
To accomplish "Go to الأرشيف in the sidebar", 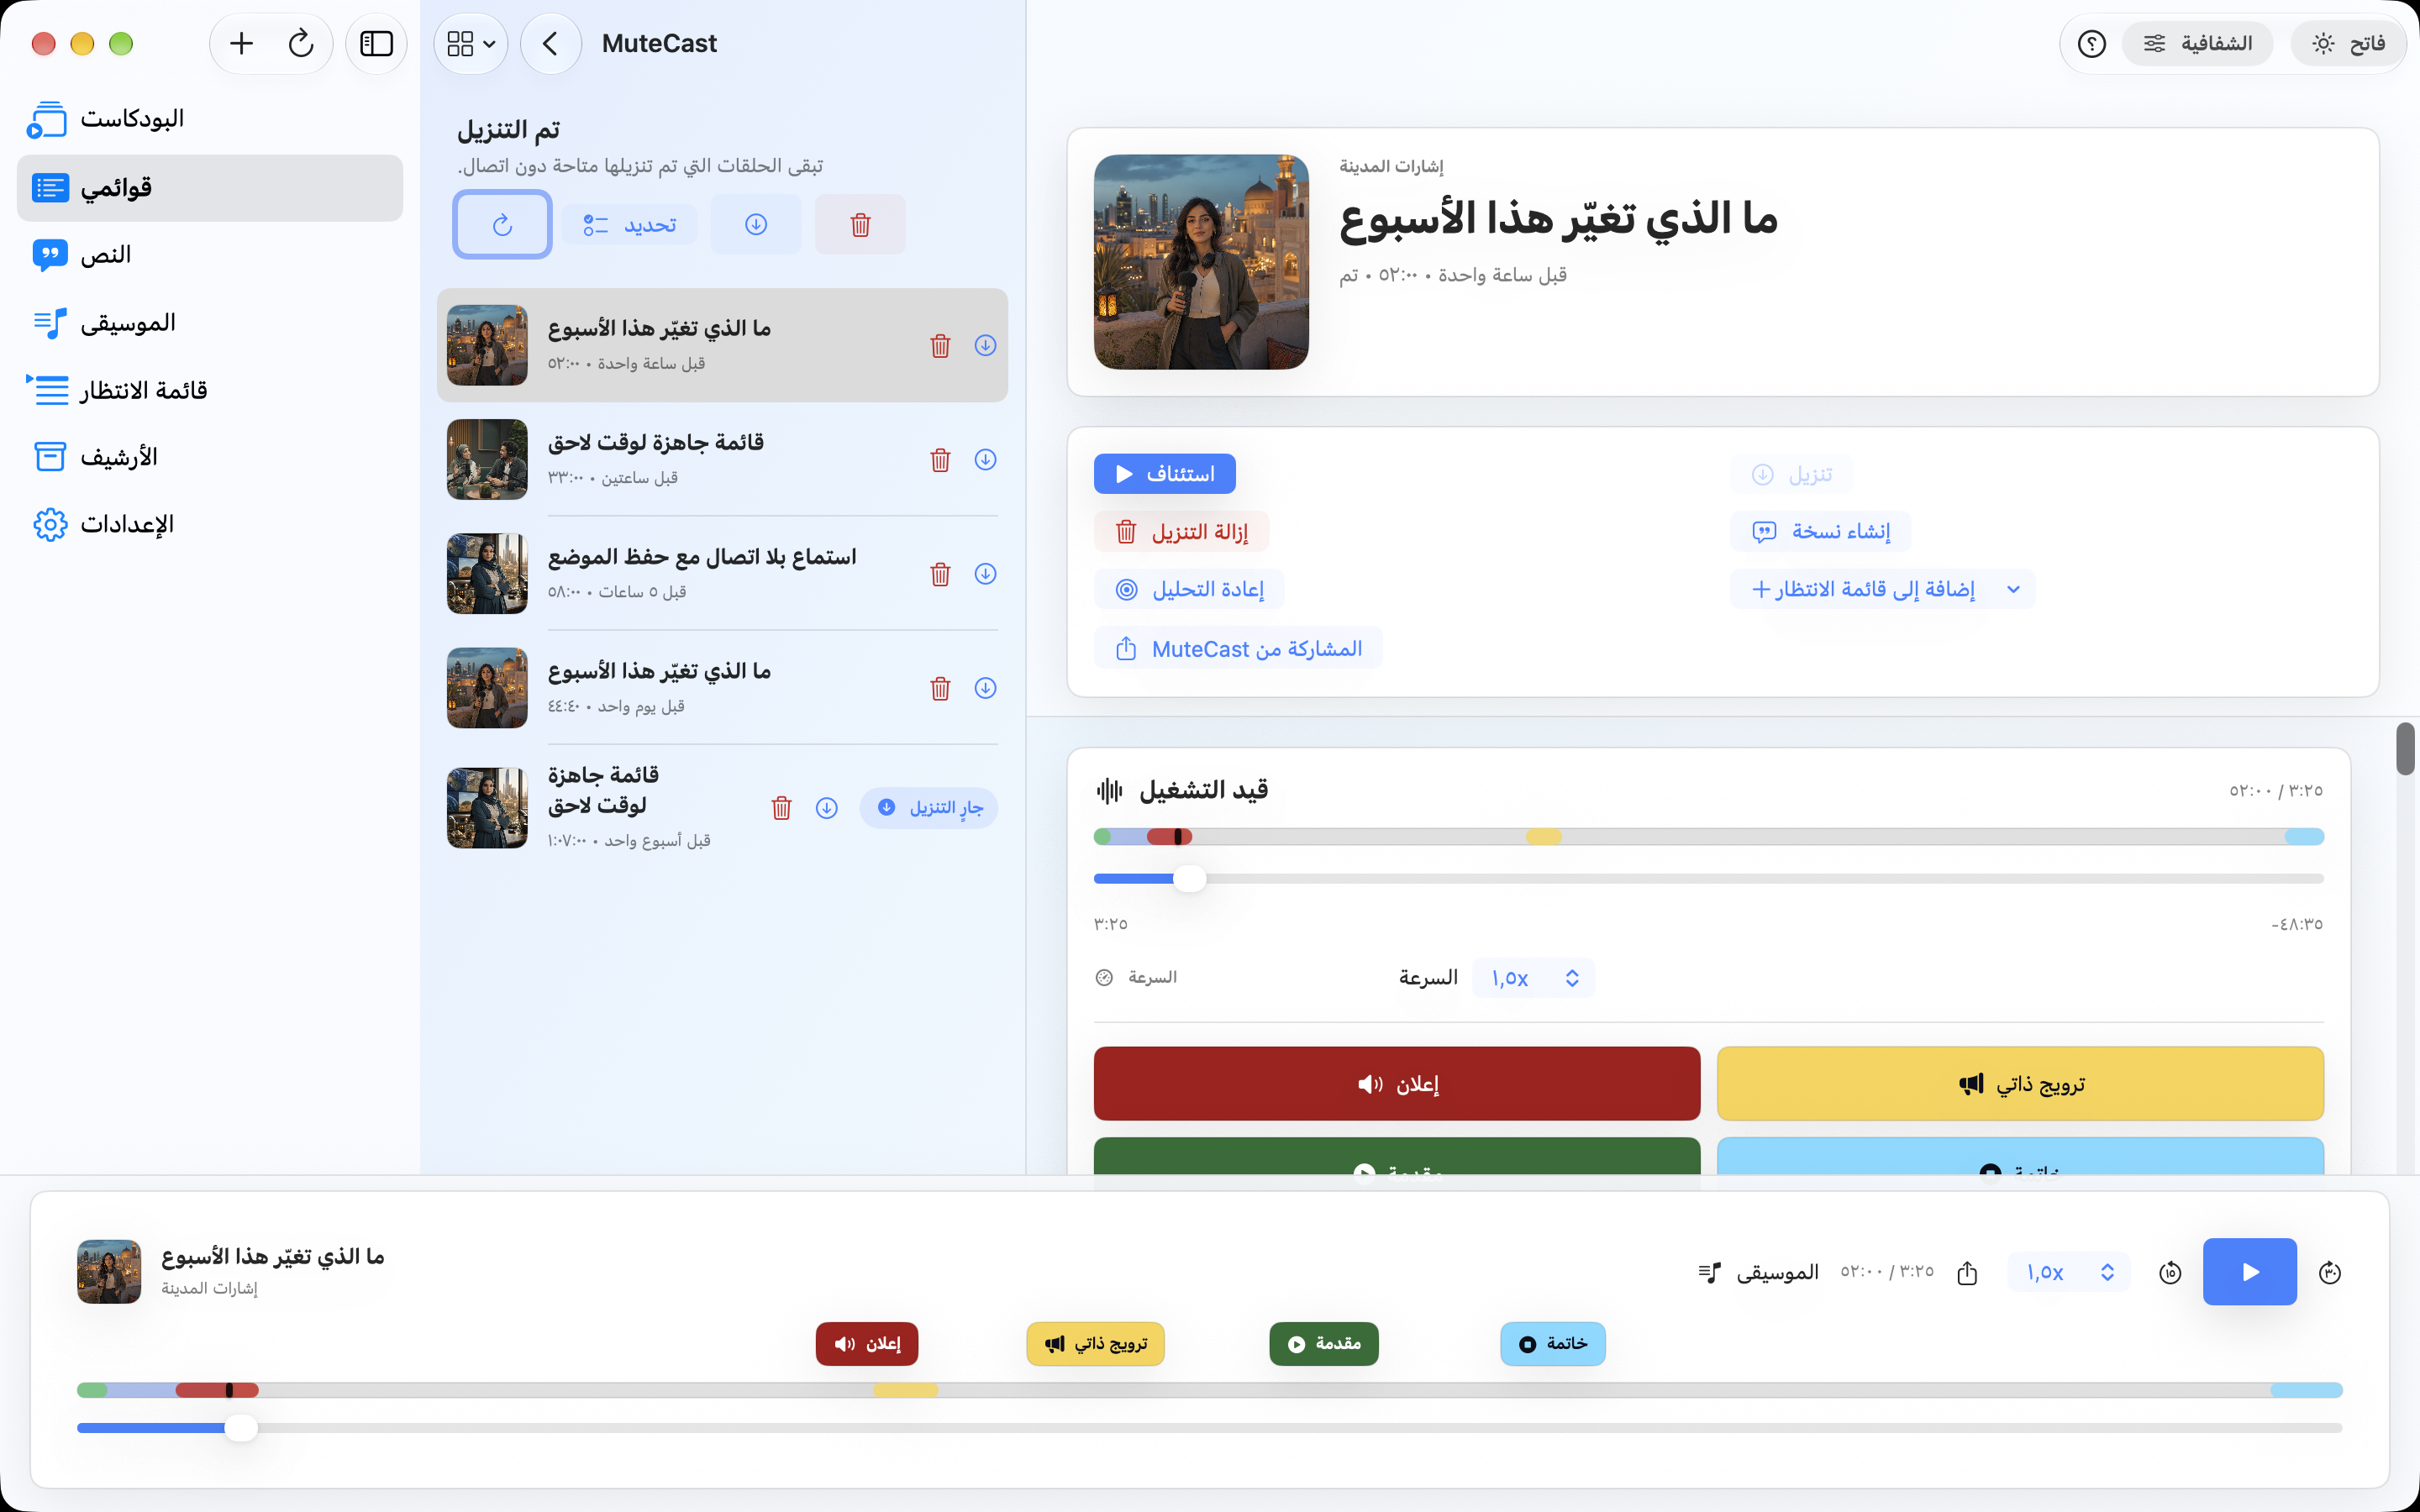I will [x=210, y=457].
